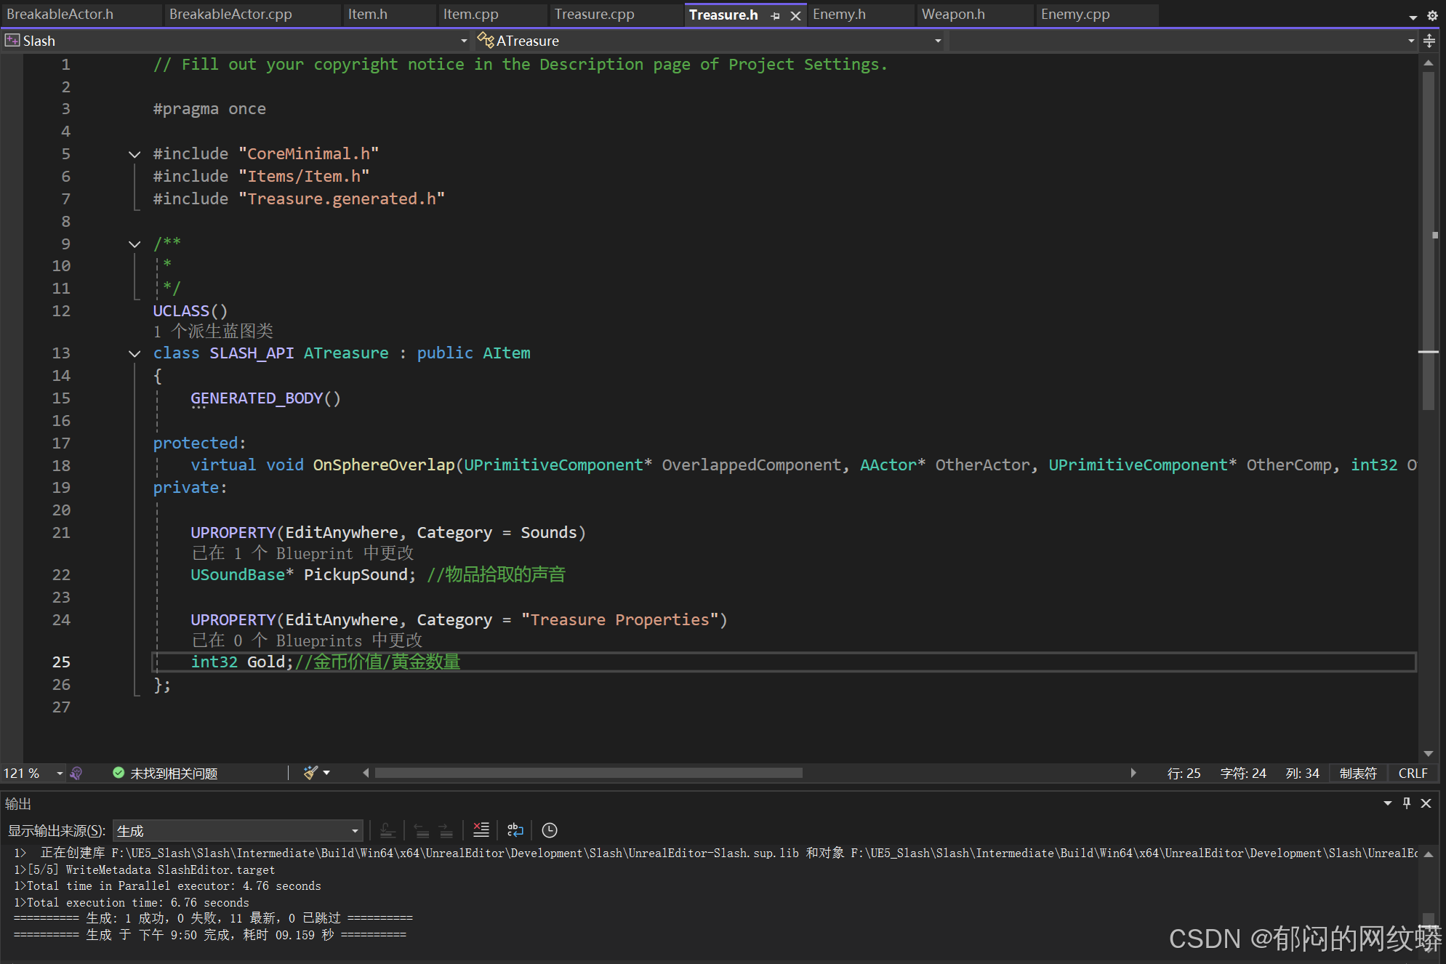Collapse the ATreasure class definition

point(134,353)
